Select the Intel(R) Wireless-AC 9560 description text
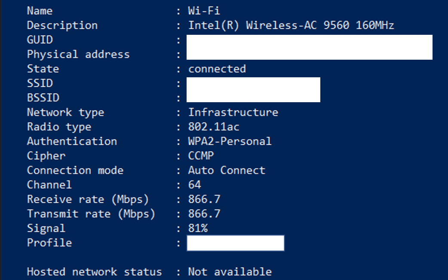448x280 pixels. click(291, 25)
